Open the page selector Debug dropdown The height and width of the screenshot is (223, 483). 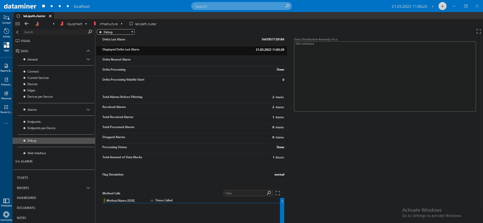(x=116, y=32)
